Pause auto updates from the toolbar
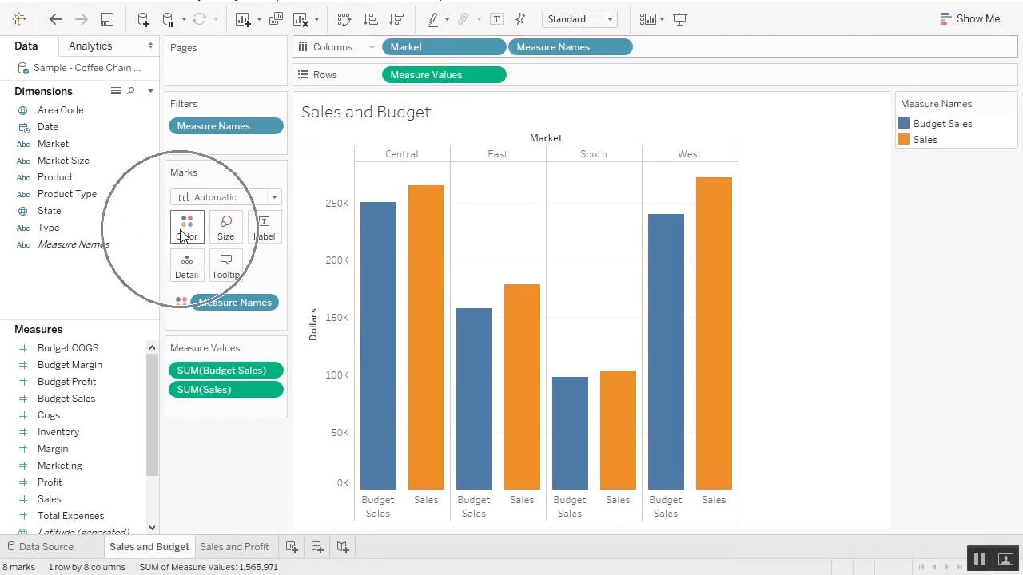 [x=168, y=19]
